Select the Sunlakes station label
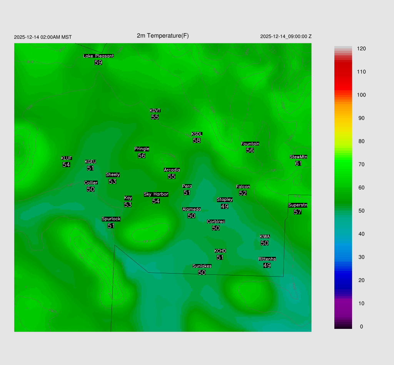Screen dimensions: 394x365 pos(202,266)
